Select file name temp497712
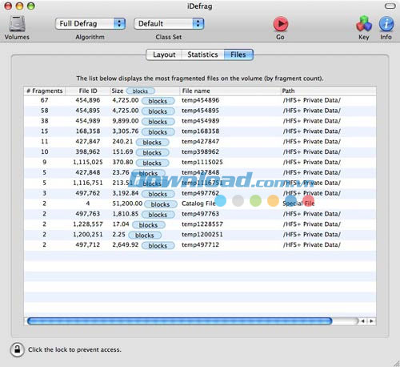 click(x=200, y=244)
